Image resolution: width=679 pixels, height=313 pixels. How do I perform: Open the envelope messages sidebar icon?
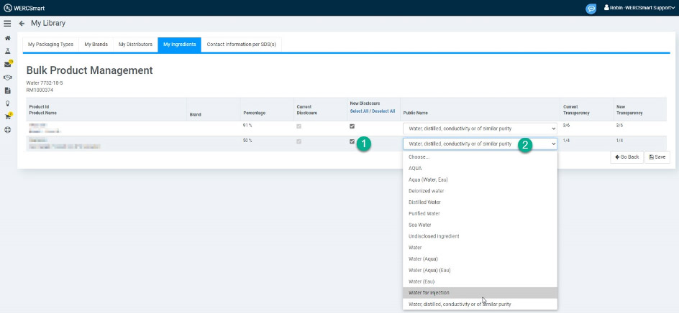(7, 65)
